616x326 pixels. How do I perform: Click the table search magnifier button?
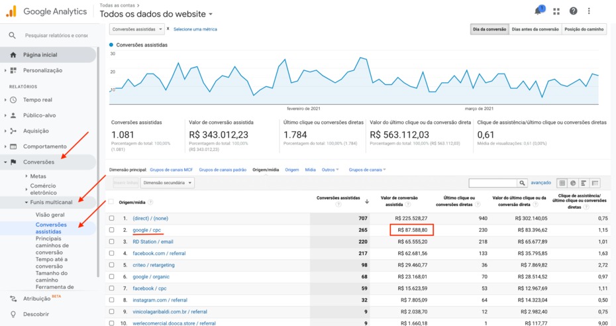(x=523, y=183)
